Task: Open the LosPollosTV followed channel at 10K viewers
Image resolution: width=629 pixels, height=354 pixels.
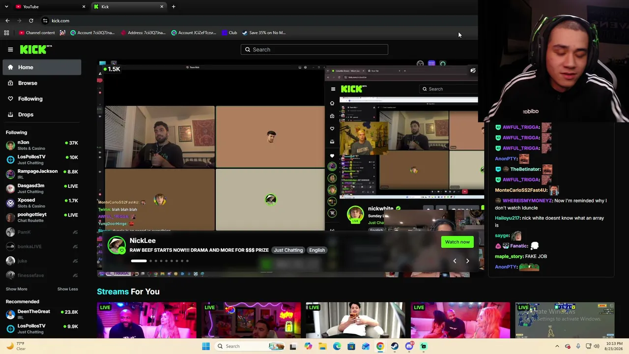Action: [x=42, y=159]
